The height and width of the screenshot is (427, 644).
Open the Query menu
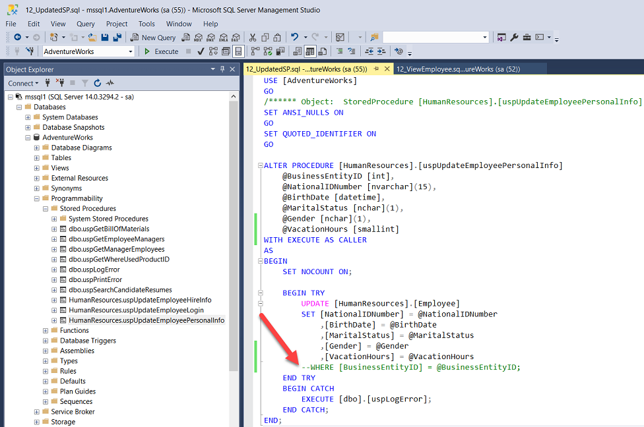85,24
